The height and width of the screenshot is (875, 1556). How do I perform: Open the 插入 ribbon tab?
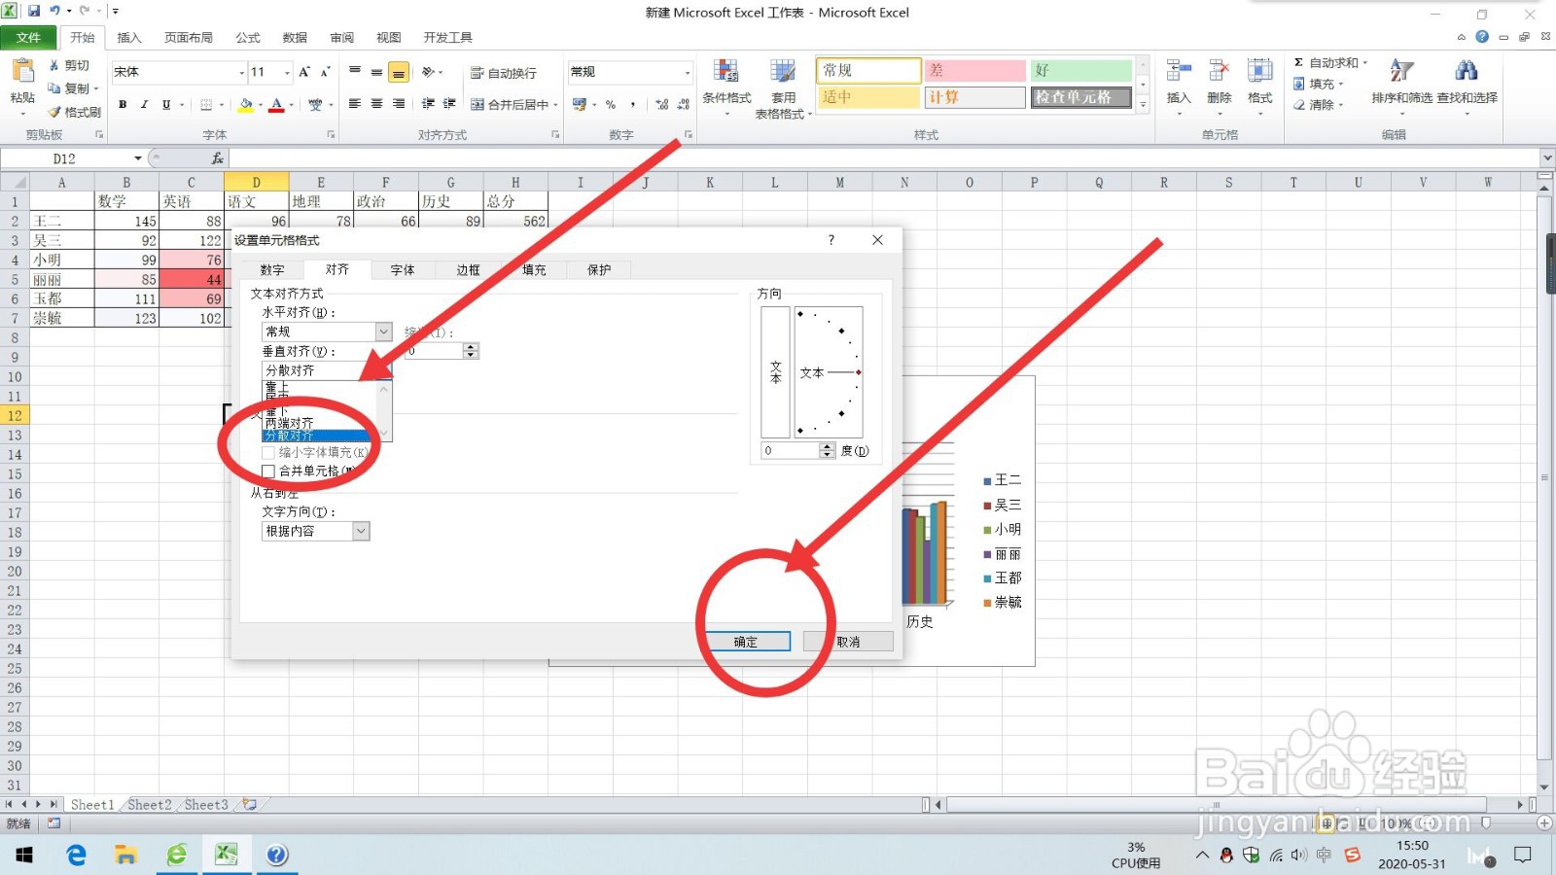[x=129, y=38]
